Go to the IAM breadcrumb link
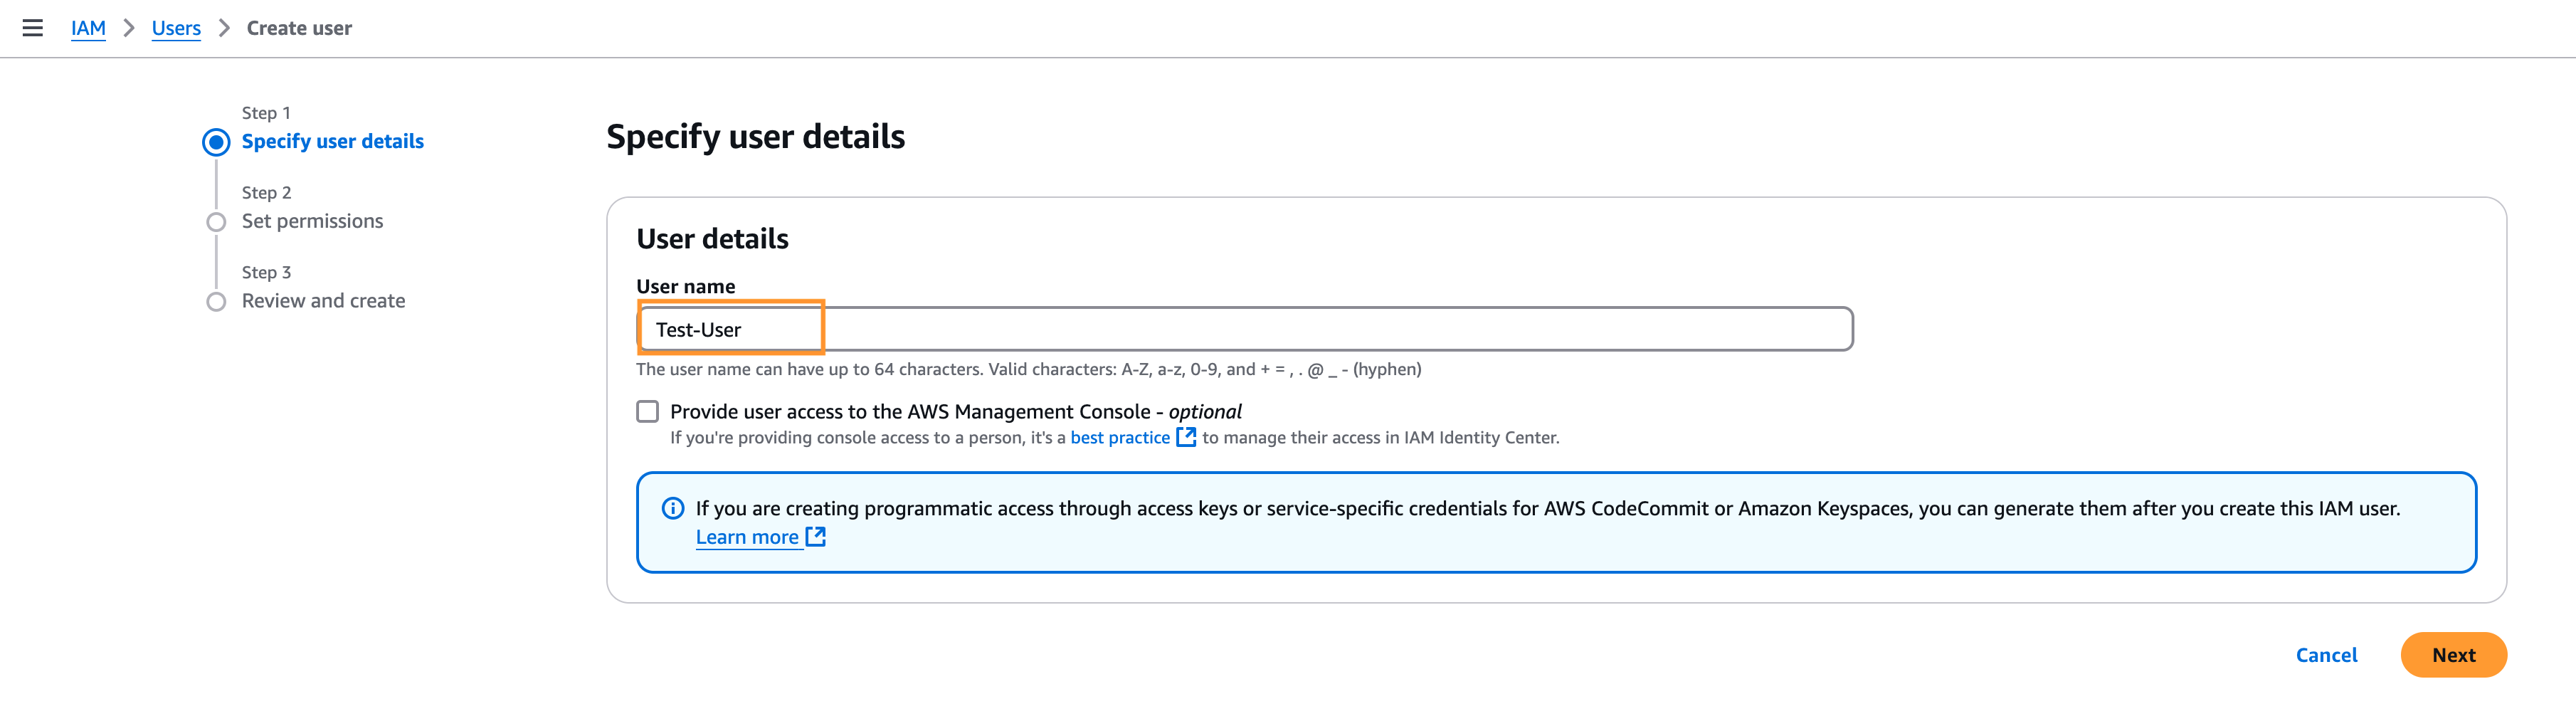 [x=88, y=28]
